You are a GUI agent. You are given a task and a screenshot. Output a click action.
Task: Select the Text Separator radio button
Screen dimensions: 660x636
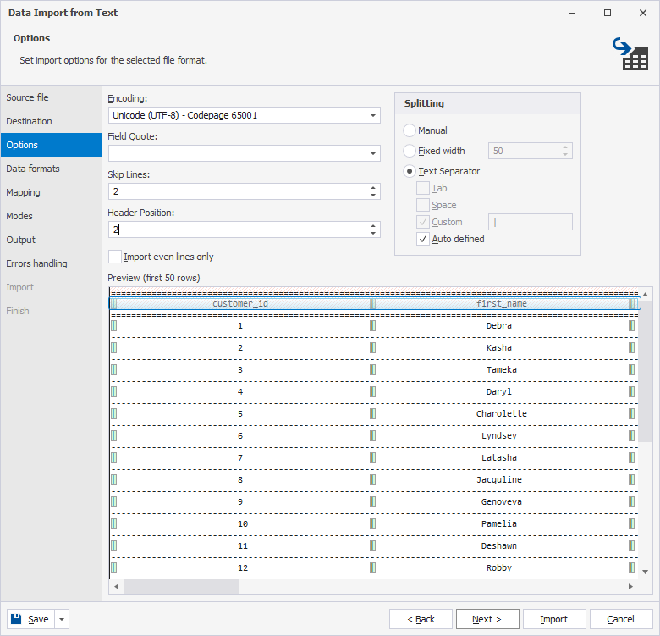pos(410,171)
